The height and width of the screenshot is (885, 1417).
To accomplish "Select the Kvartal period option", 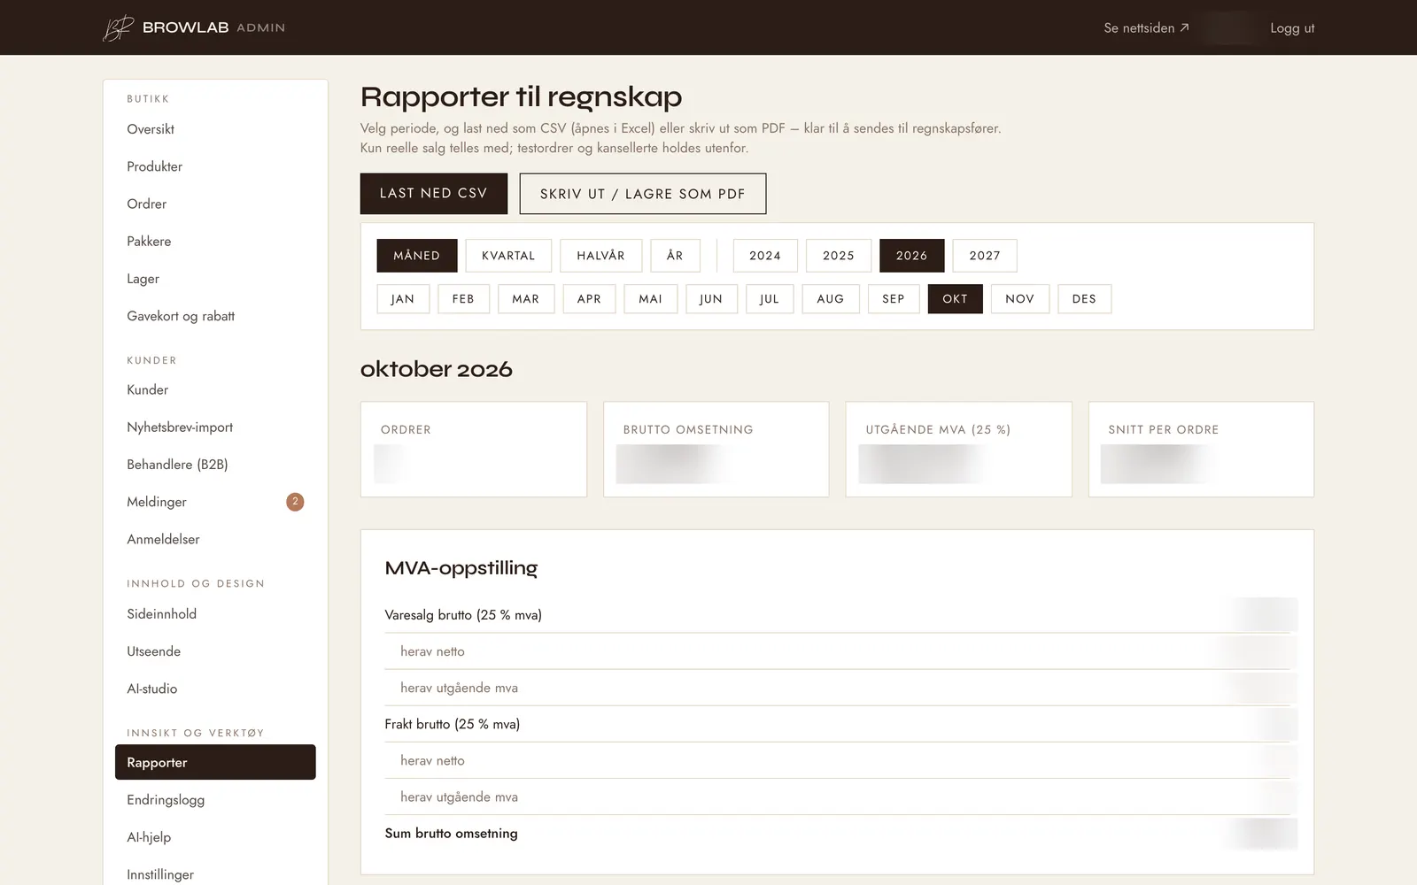I will (508, 256).
